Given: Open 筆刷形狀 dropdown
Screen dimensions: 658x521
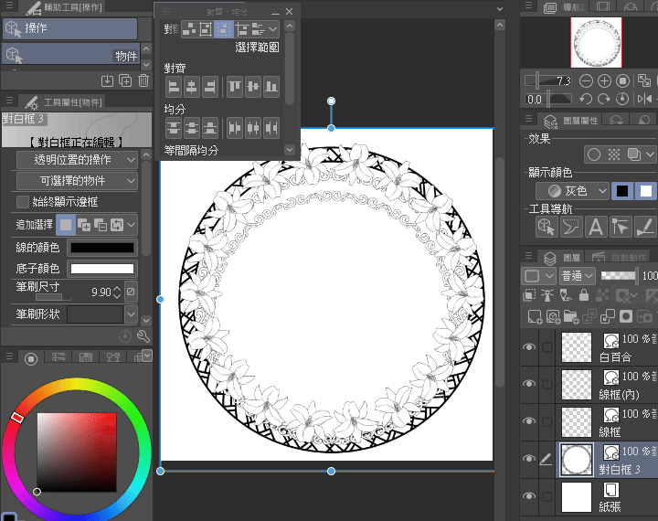Looking at the screenshot, I should click(132, 314).
